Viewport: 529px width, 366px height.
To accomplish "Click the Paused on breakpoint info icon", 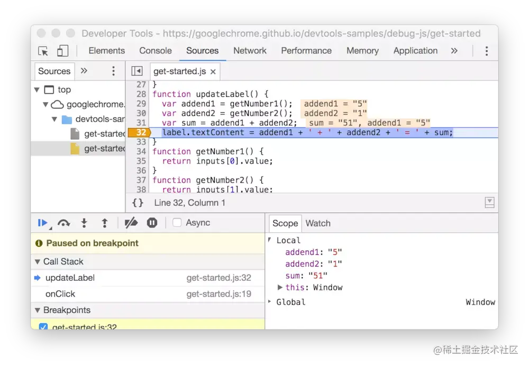I will point(39,243).
